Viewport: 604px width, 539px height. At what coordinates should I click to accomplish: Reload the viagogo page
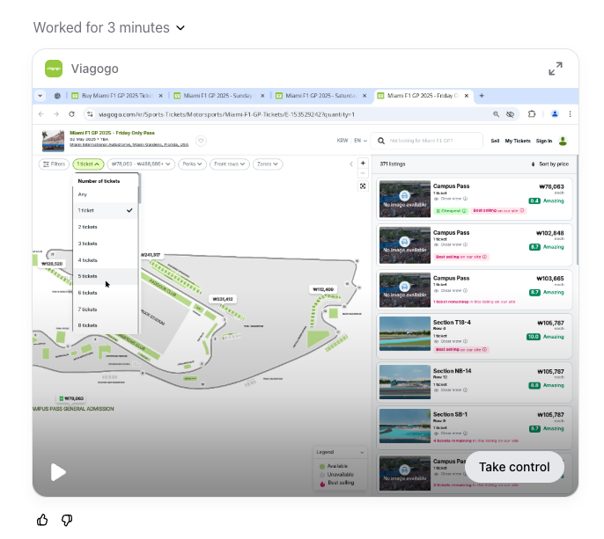pos(71,114)
